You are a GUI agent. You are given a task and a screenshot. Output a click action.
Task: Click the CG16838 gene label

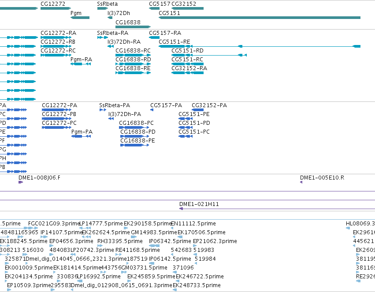[x=128, y=22]
